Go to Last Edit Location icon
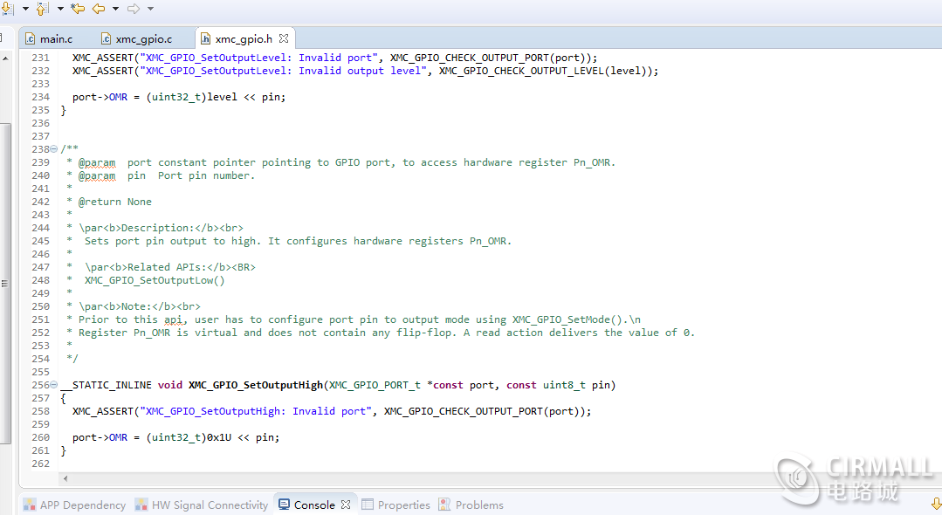Viewport: 942px width, 515px height. [78, 9]
